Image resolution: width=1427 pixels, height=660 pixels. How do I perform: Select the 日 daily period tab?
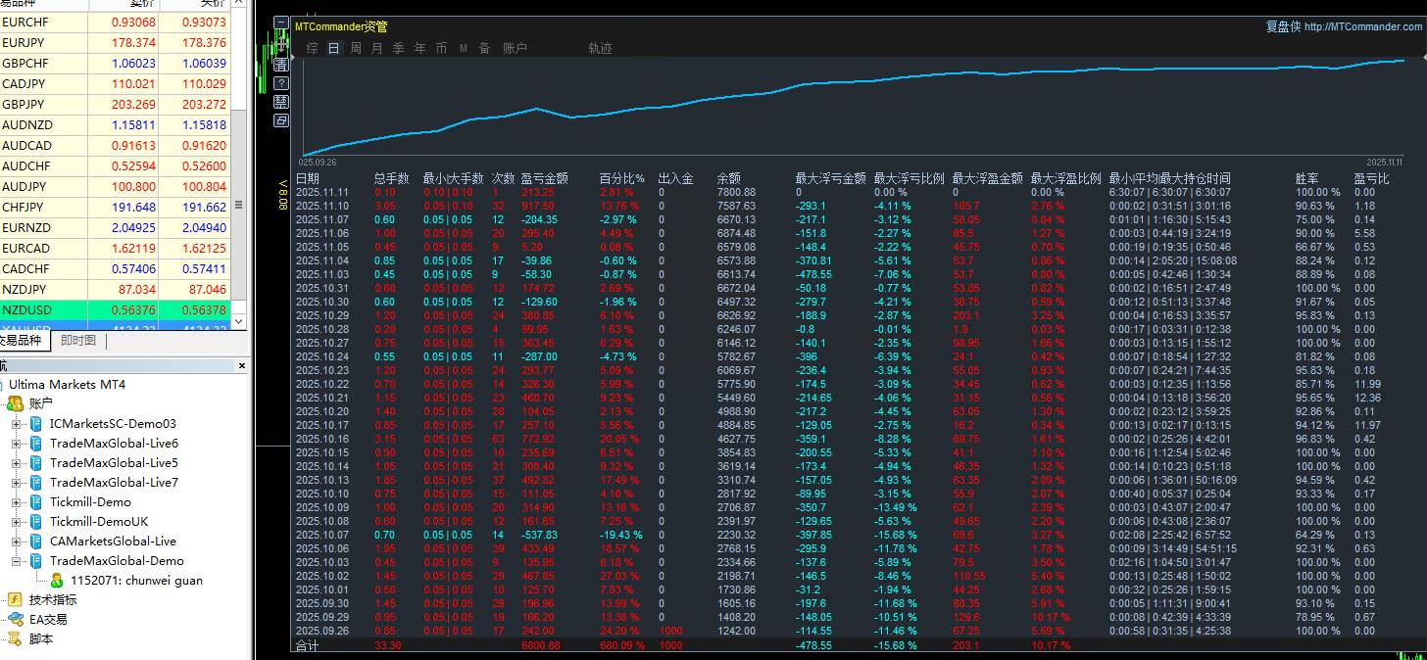pyautogui.click(x=334, y=48)
